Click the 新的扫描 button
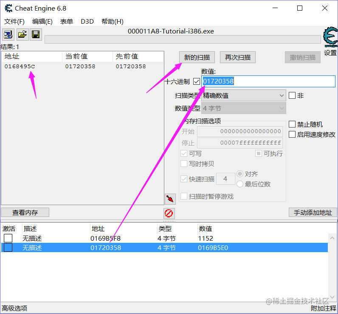338x314 pixels. pos(197,58)
